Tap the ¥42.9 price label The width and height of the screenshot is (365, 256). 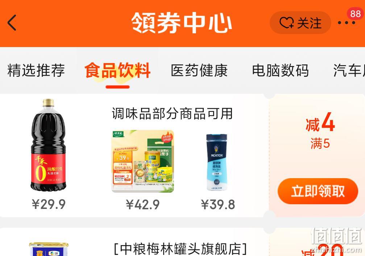click(143, 205)
